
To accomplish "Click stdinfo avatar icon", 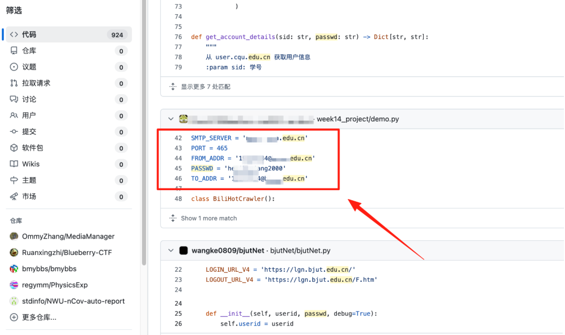I will point(14,301).
